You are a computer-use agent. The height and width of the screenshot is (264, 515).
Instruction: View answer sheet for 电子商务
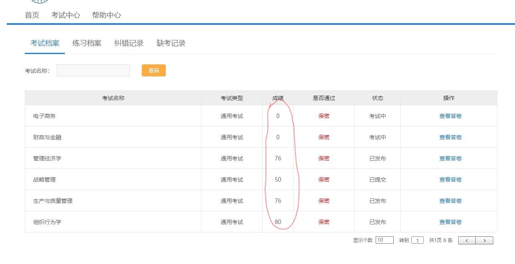coord(450,116)
